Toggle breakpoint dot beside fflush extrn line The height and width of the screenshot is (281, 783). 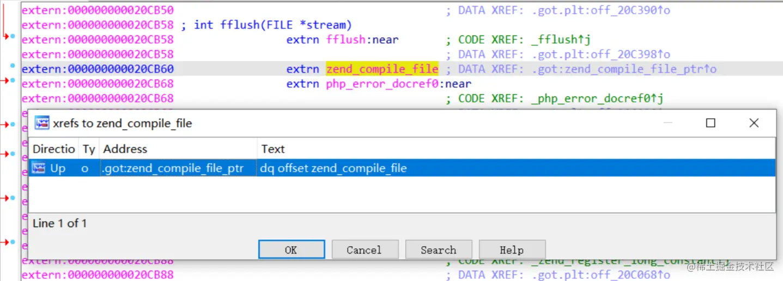point(13,36)
